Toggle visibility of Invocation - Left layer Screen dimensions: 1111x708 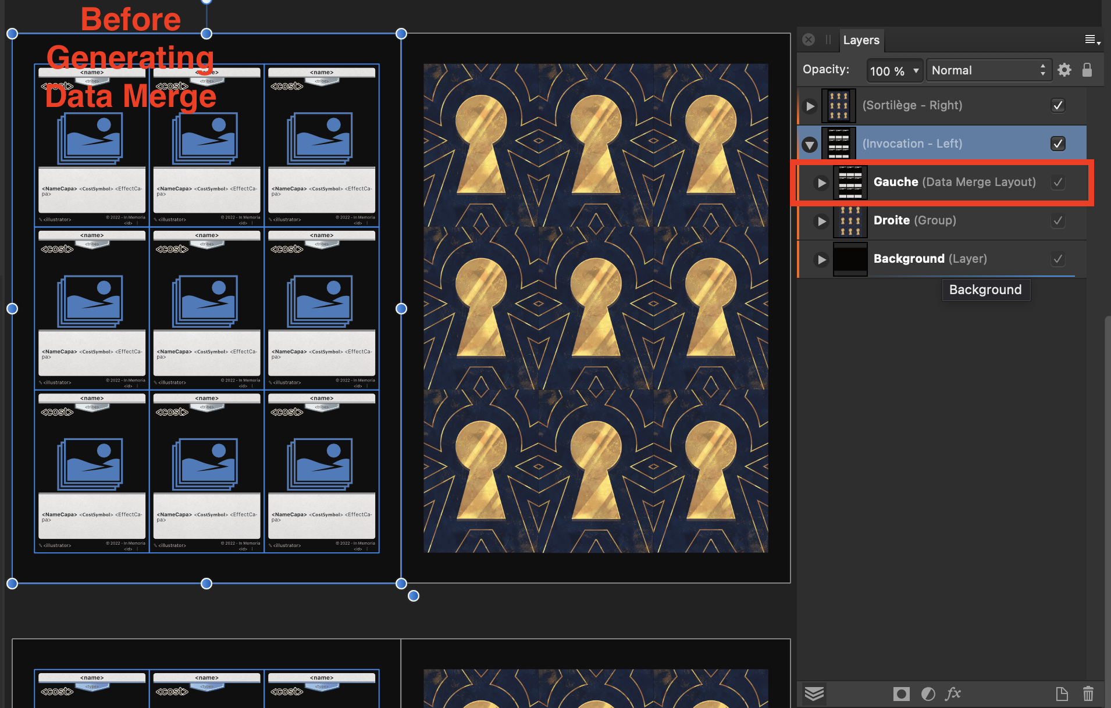tap(1057, 144)
